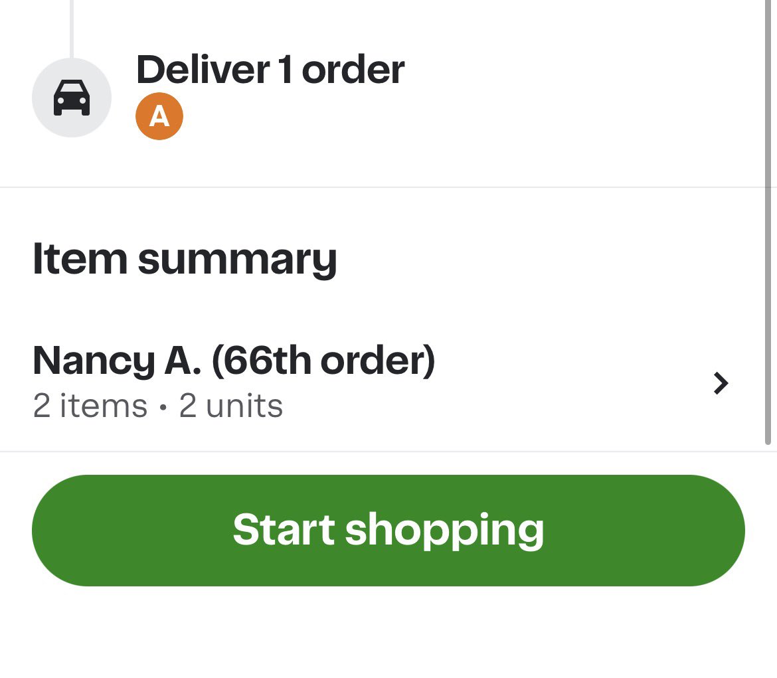Image resolution: width=777 pixels, height=678 pixels.
Task: Click the timeline connector line above car
Action: 72,29
